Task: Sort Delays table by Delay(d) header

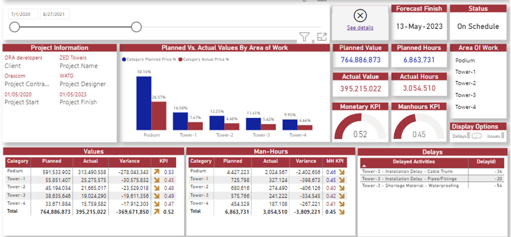Action: pyautogui.click(x=486, y=162)
